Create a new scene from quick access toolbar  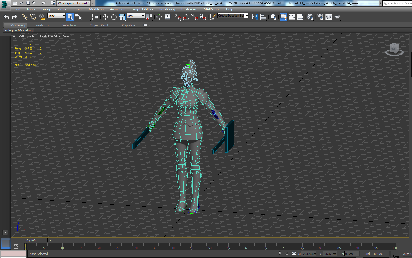pos(15,3)
